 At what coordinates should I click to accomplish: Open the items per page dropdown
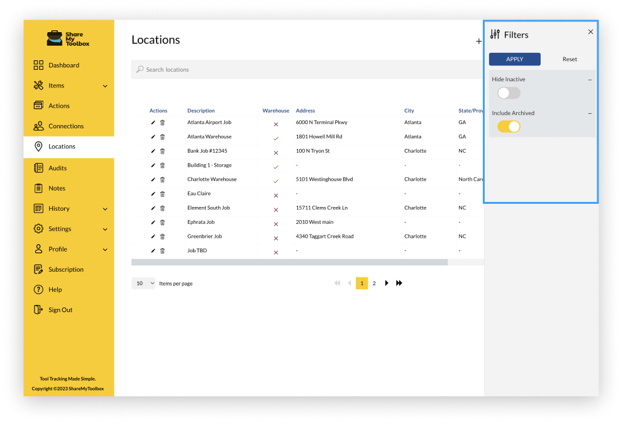143,283
